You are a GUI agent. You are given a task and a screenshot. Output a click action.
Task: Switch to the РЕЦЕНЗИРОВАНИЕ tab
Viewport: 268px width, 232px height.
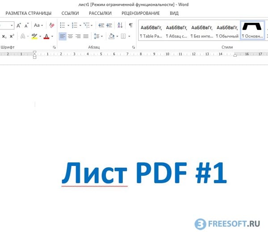click(x=141, y=13)
